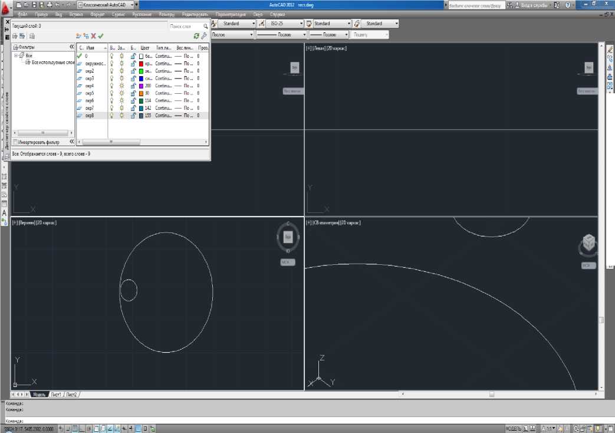Click the 'МОДЕЛЬ' status bar button

pyautogui.click(x=512, y=428)
